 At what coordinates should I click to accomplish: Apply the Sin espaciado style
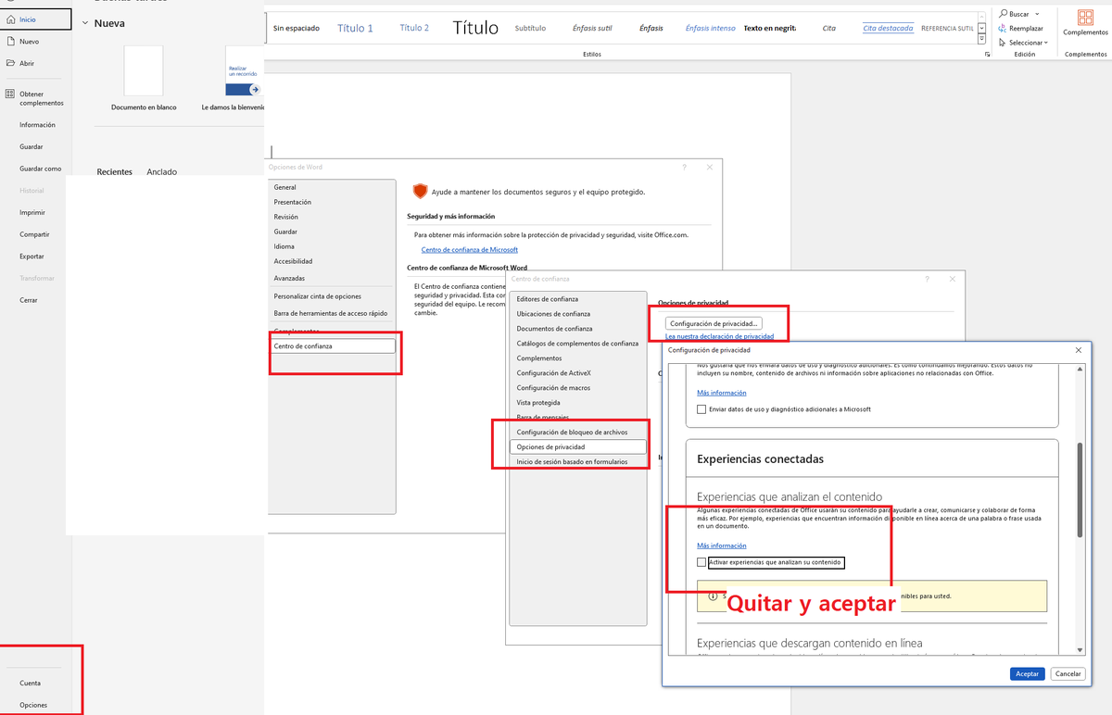[x=297, y=29]
